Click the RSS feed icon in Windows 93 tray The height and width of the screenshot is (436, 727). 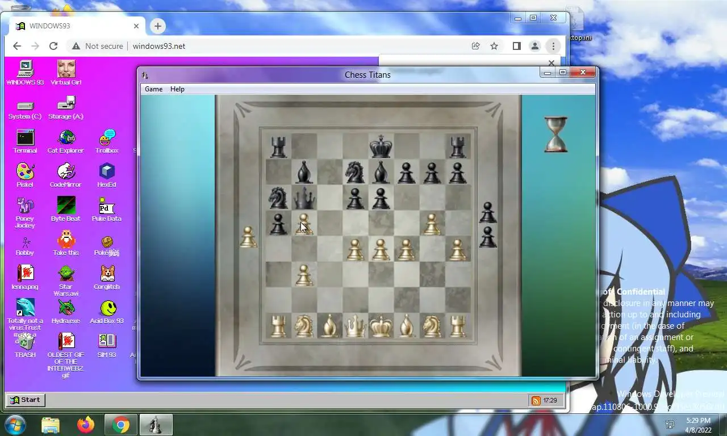coord(536,400)
